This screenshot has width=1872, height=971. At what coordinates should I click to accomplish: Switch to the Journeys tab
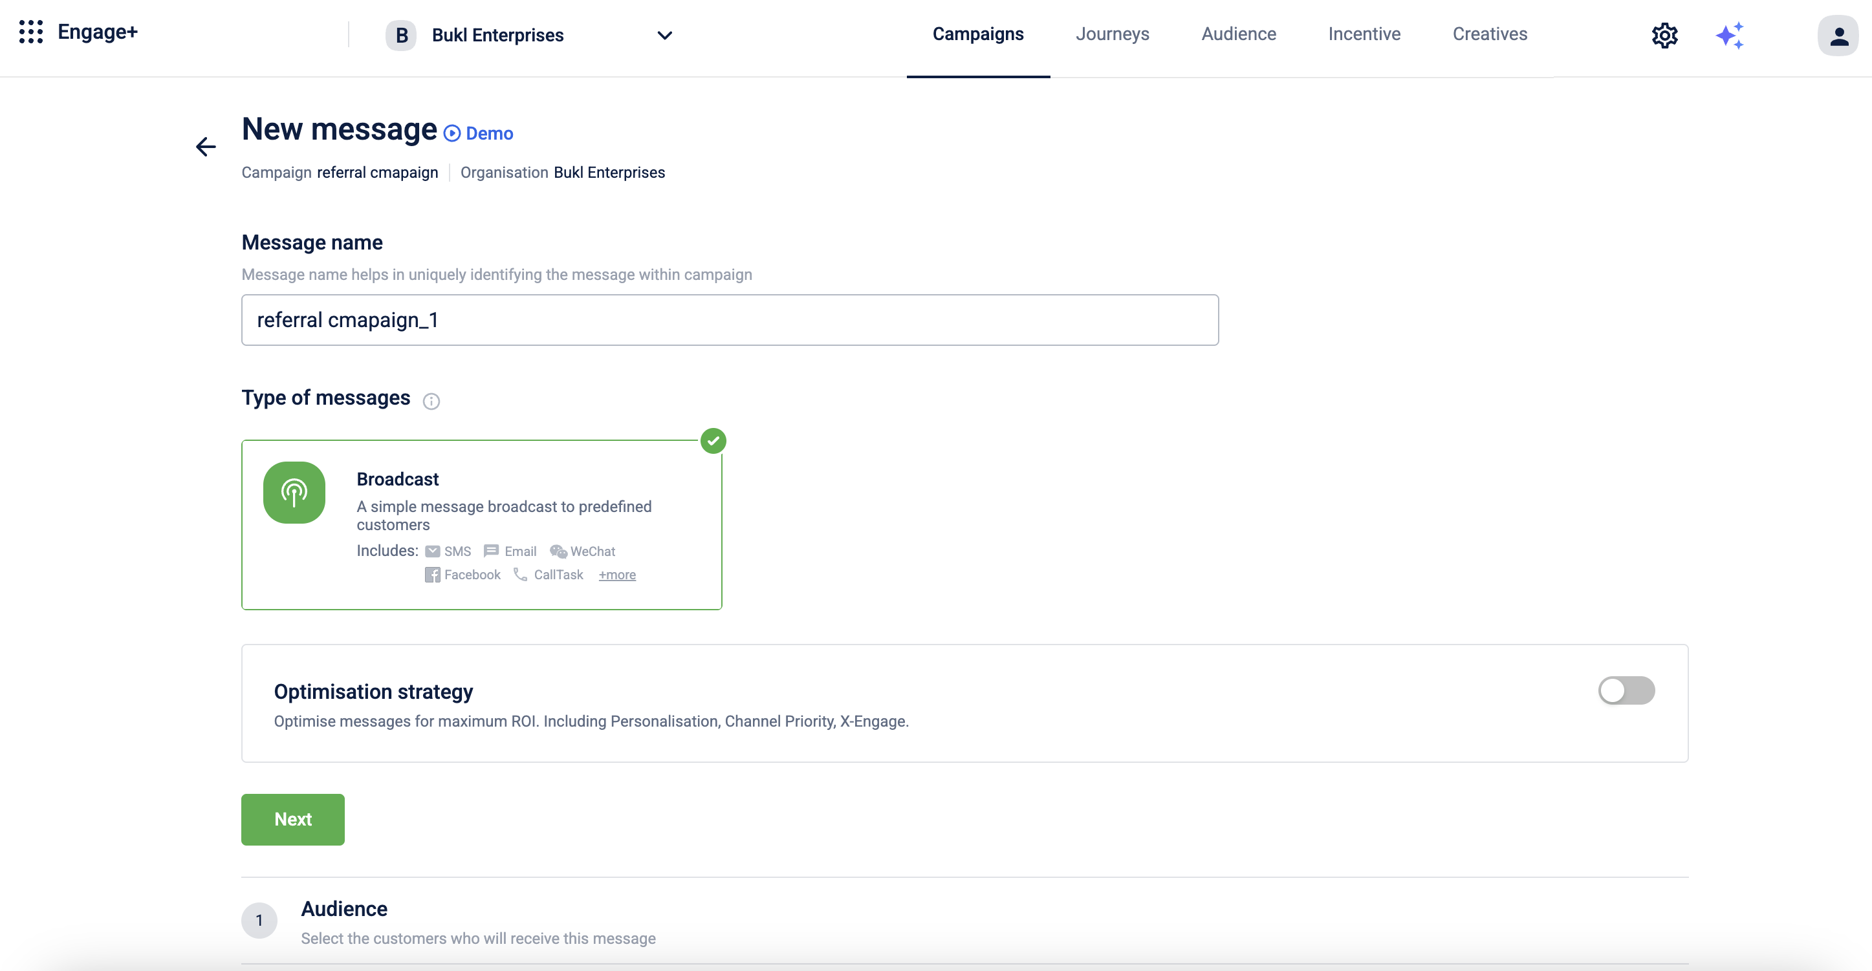click(1112, 34)
